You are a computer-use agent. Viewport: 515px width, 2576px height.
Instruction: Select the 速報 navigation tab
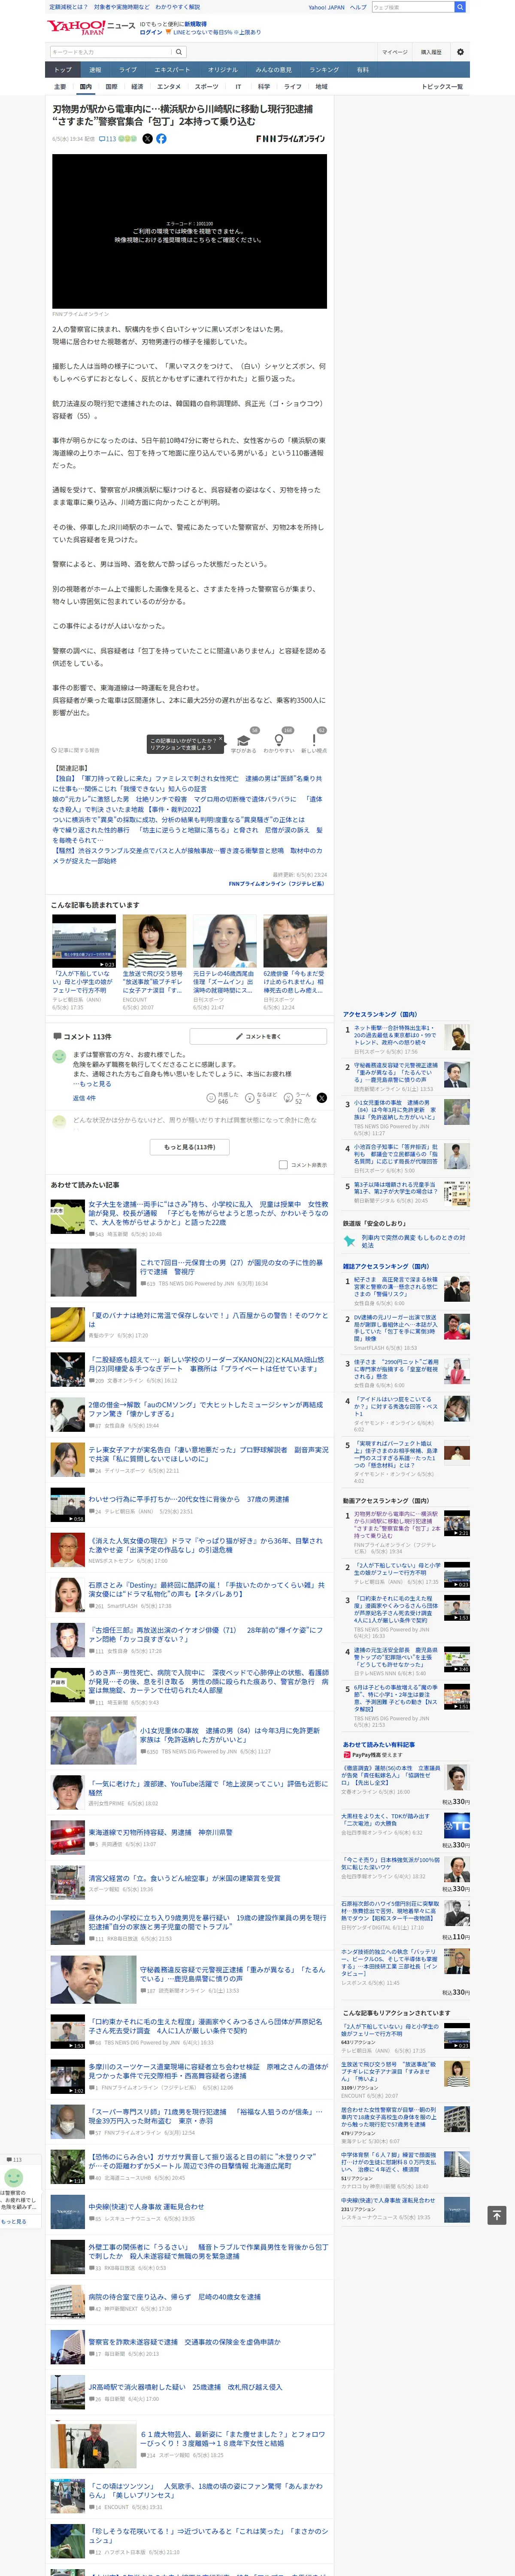point(95,70)
